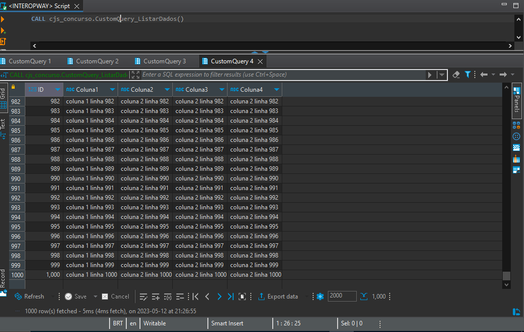
Task: Open the ID column filter dropdown
Action: [58, 90]
